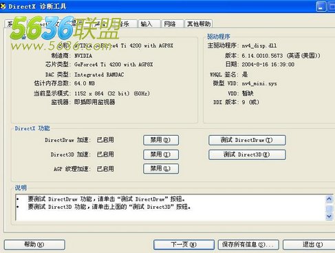The width and height of the screenshot is (335, 253).
Task: Click the scrollbar thumb in 说明 box
Action: click(x=329, y=208)
